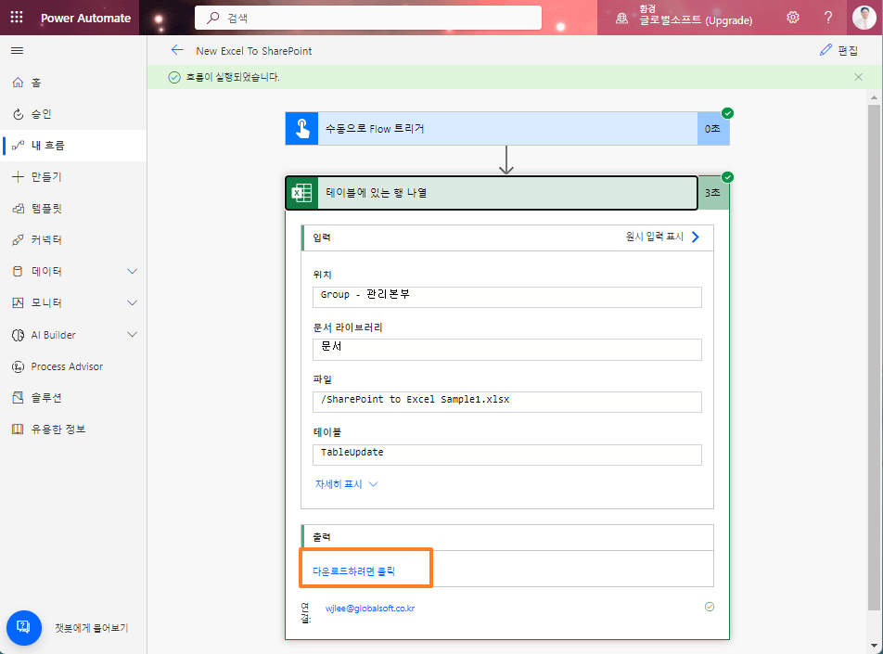The width and height of the screenshot is (883, 654).
Task: Expand the Data menu chevron
Action: (133, 272)
